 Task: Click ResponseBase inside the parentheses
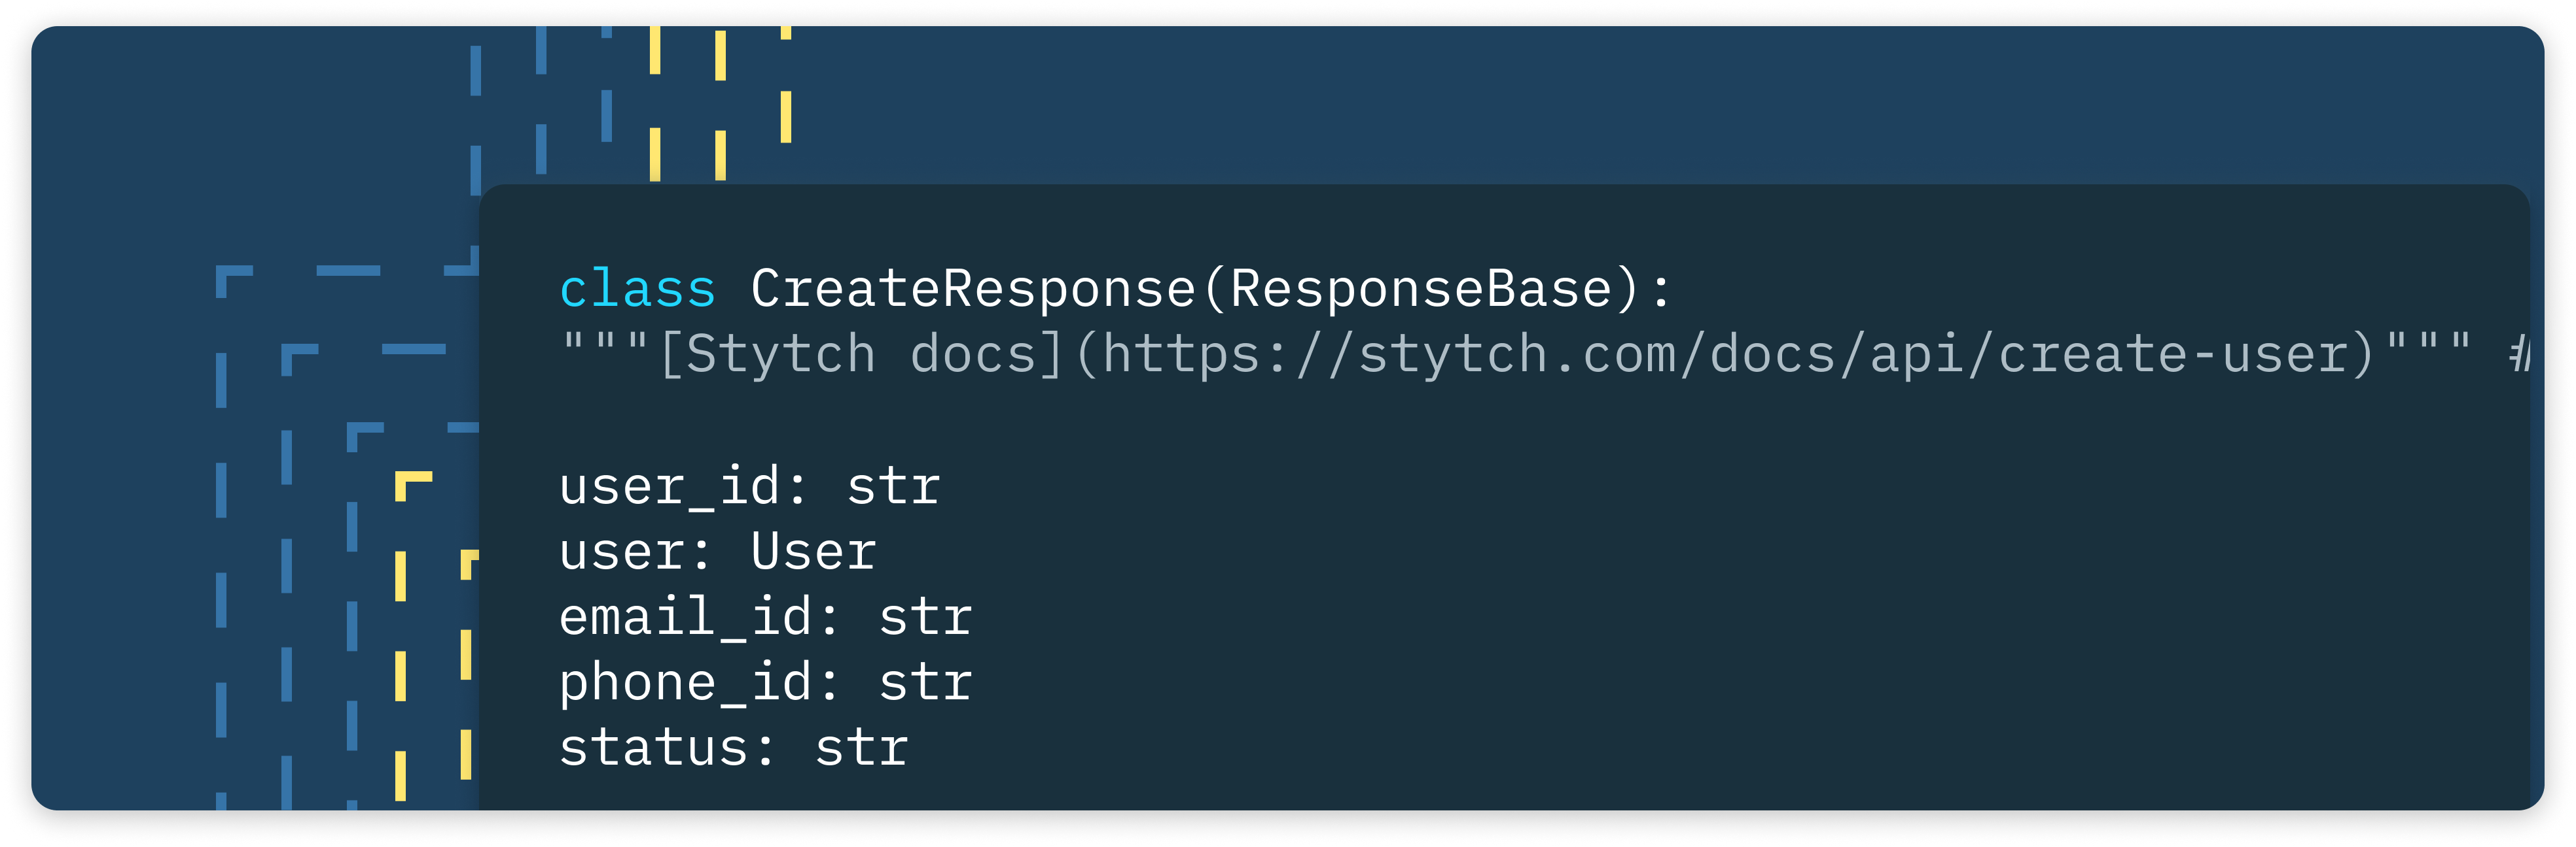(x=1421, y=289)
